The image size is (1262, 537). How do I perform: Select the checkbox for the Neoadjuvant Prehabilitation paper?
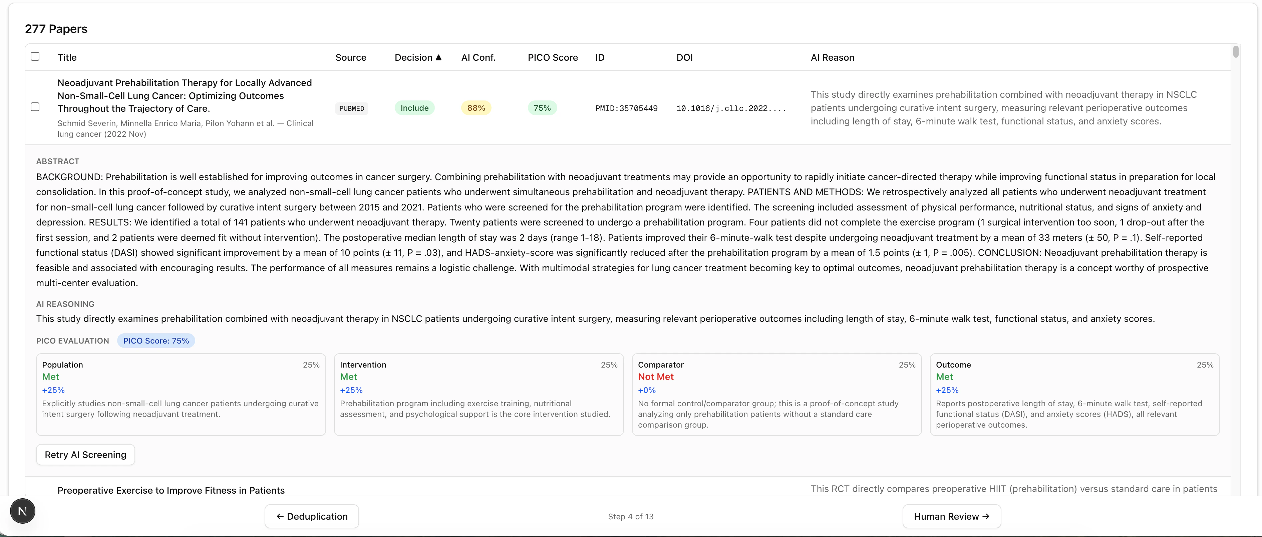tap(35, 107)
